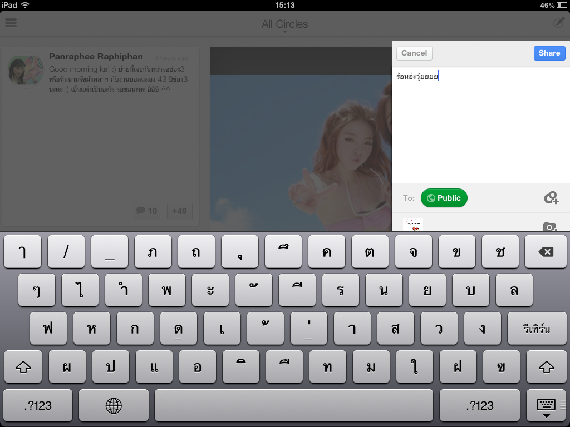570x427 pixels.
Task: Add a photo with camera icon
Action: click(x=550, y=227)
